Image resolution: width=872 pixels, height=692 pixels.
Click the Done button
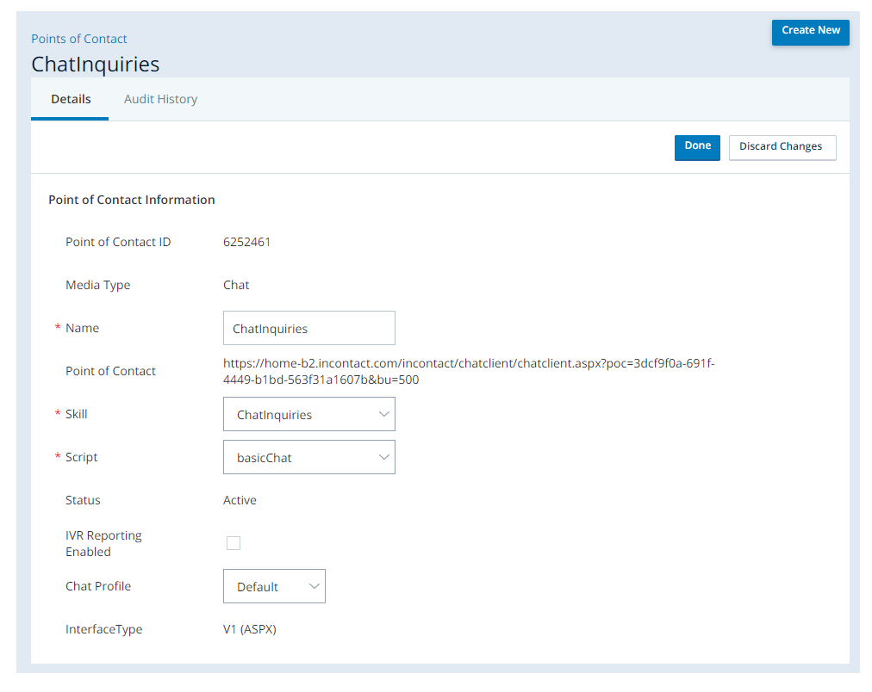coord(697,148)
